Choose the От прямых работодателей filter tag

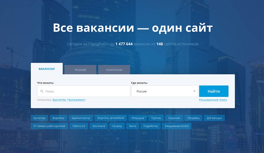(x=49, y=126)
